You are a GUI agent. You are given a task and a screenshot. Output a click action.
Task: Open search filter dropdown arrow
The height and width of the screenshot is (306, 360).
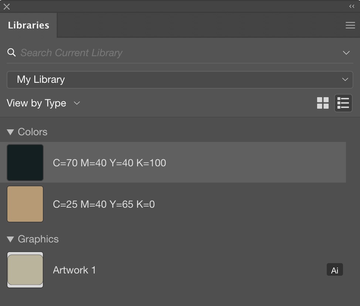[346, 52]
